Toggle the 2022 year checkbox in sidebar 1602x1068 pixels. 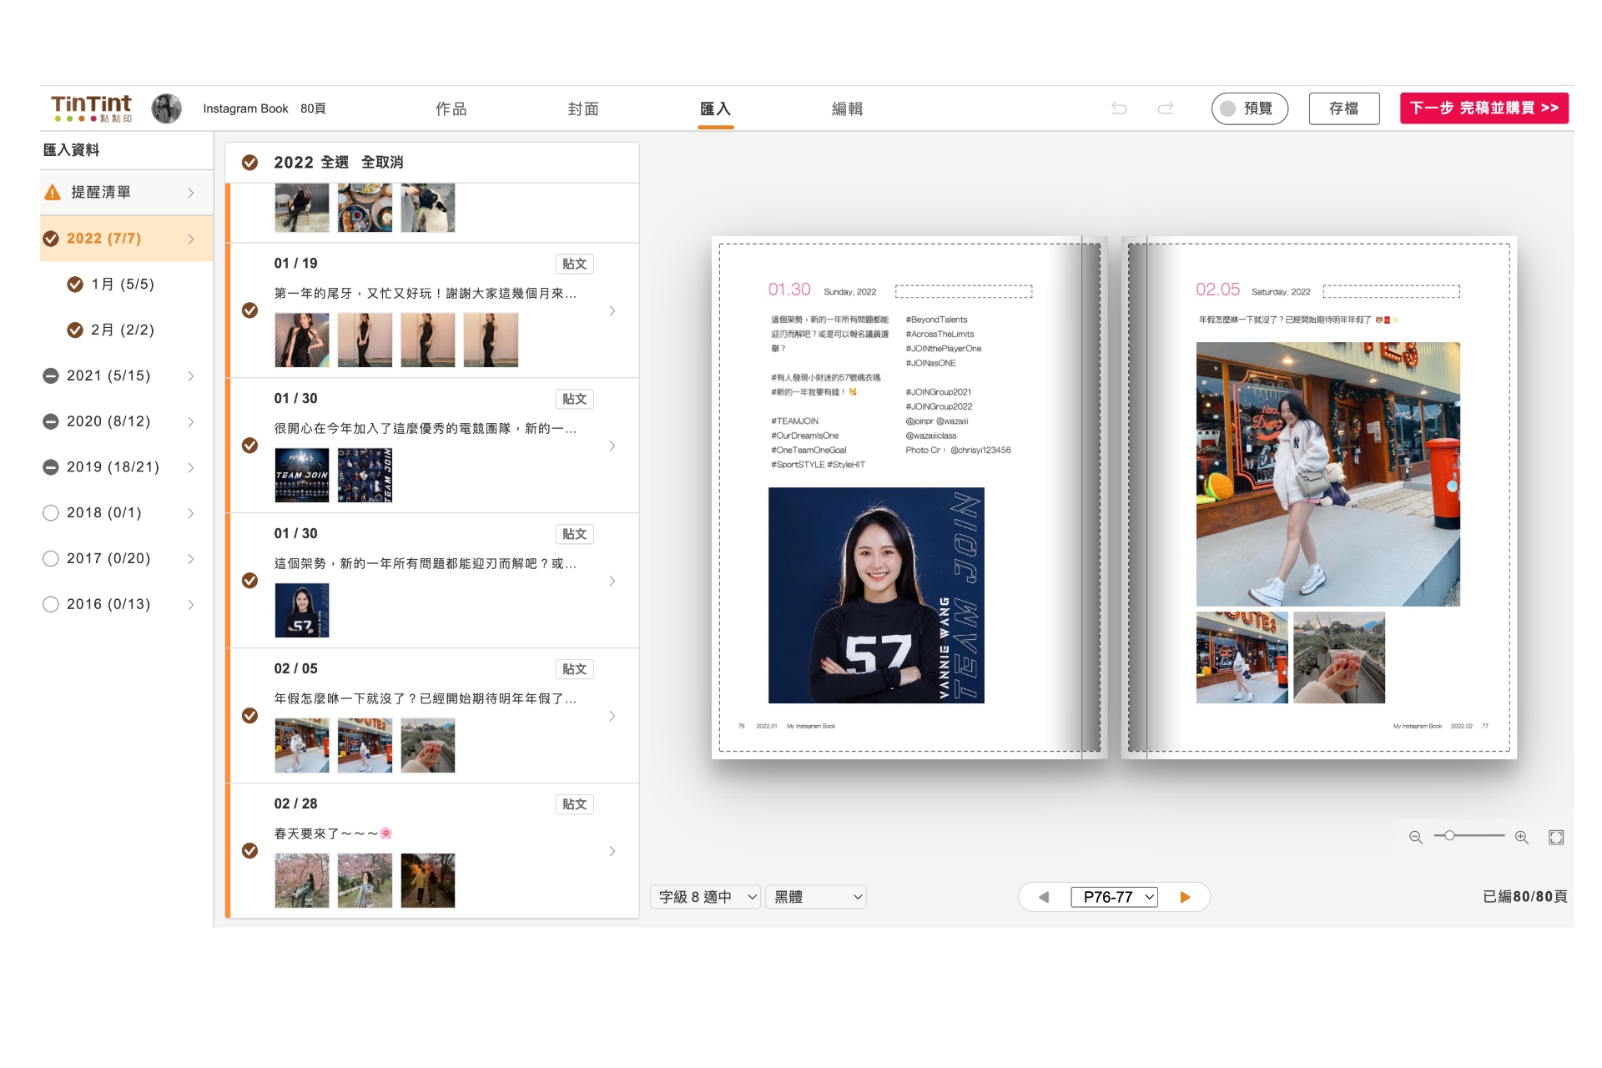pyautogui.click(x=51, y=239)
